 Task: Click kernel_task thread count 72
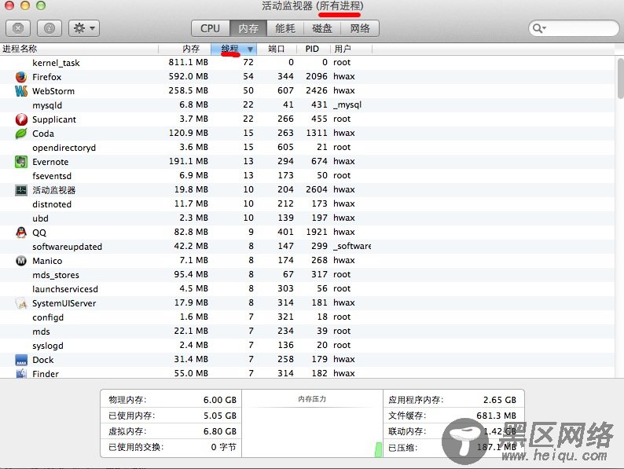pyautogui.click(x=248, y=62)
